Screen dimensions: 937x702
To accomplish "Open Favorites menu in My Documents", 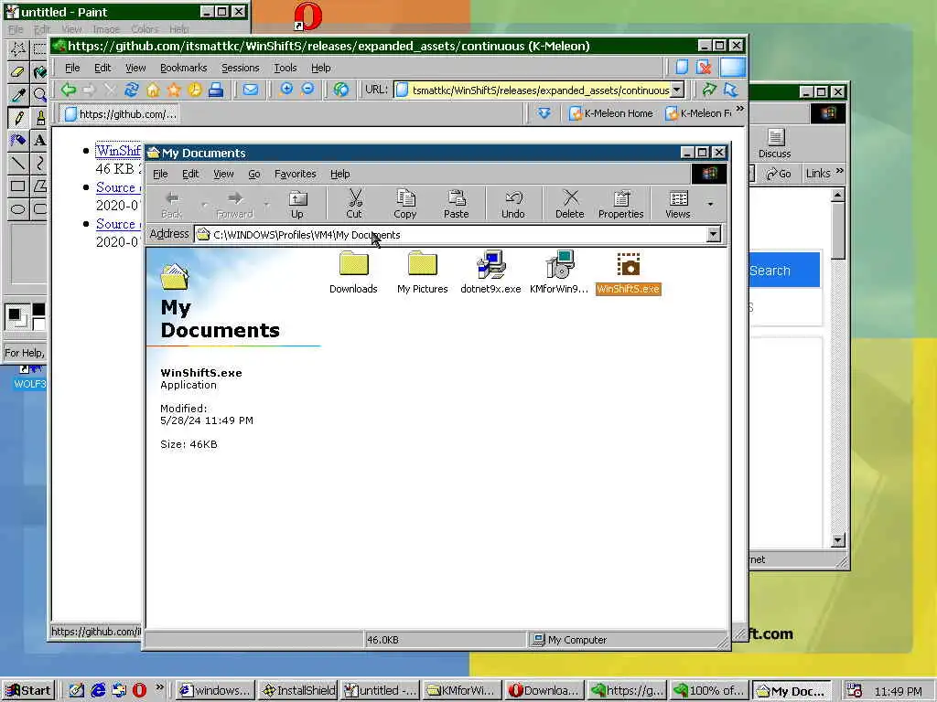I will coord(296,174).
